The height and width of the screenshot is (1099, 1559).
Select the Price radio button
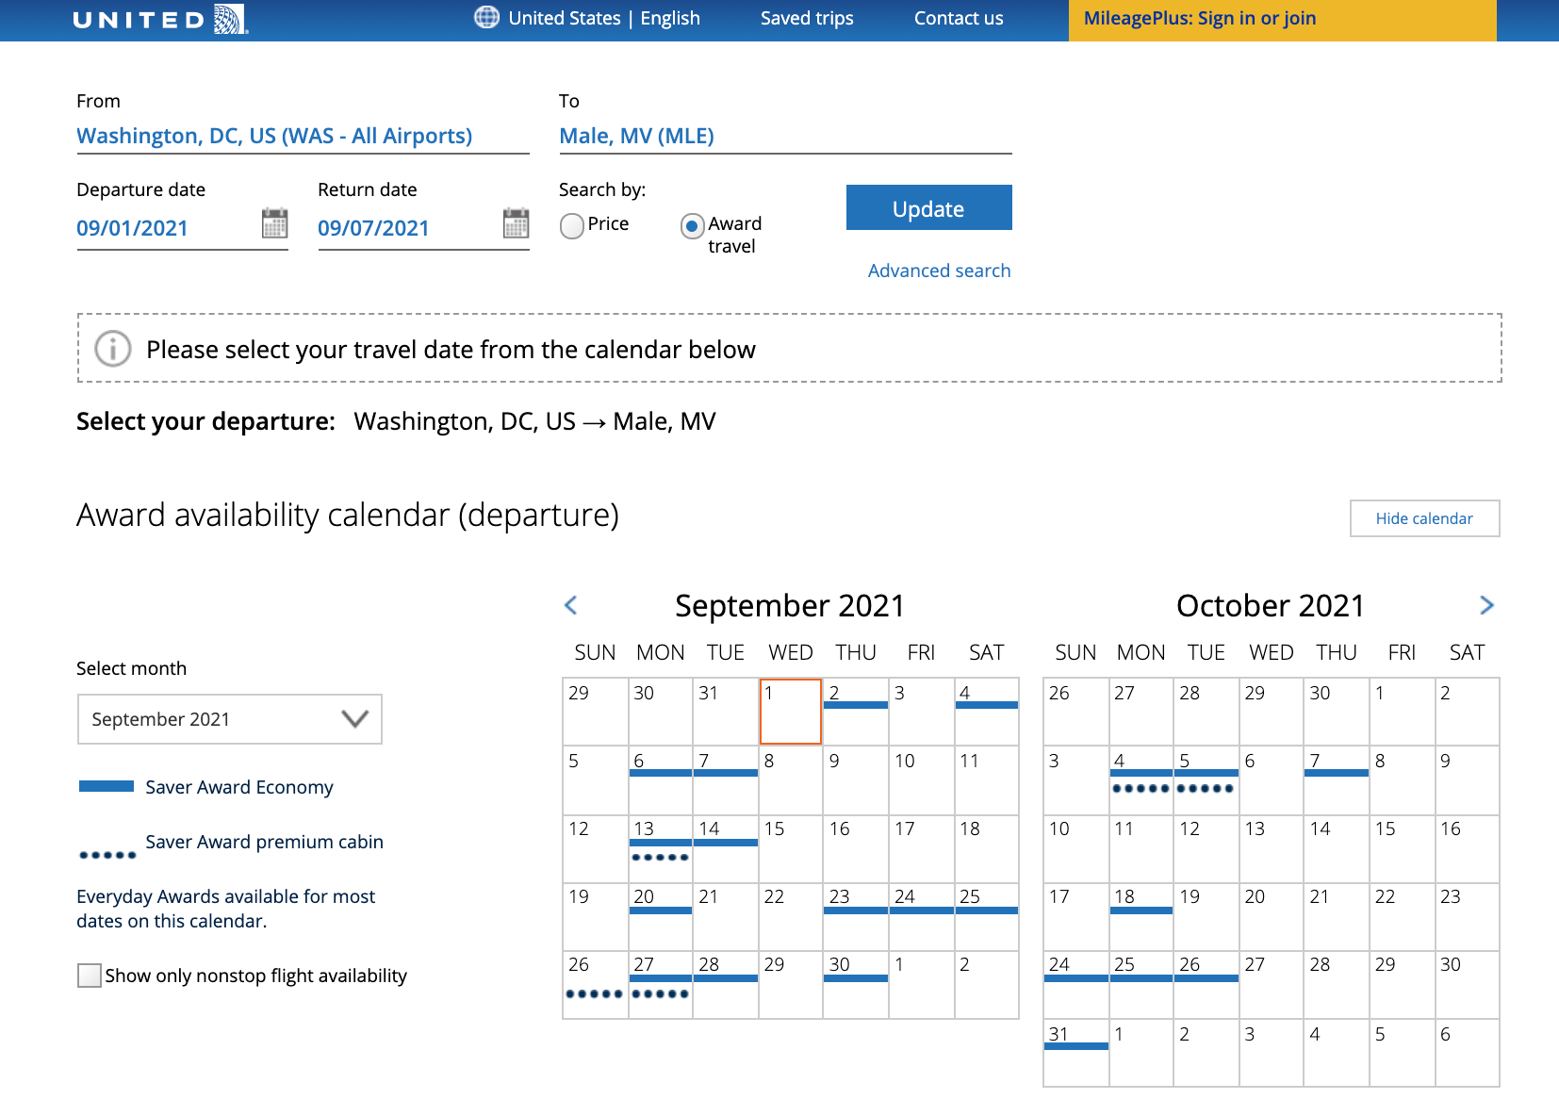(x=572, y=226)
